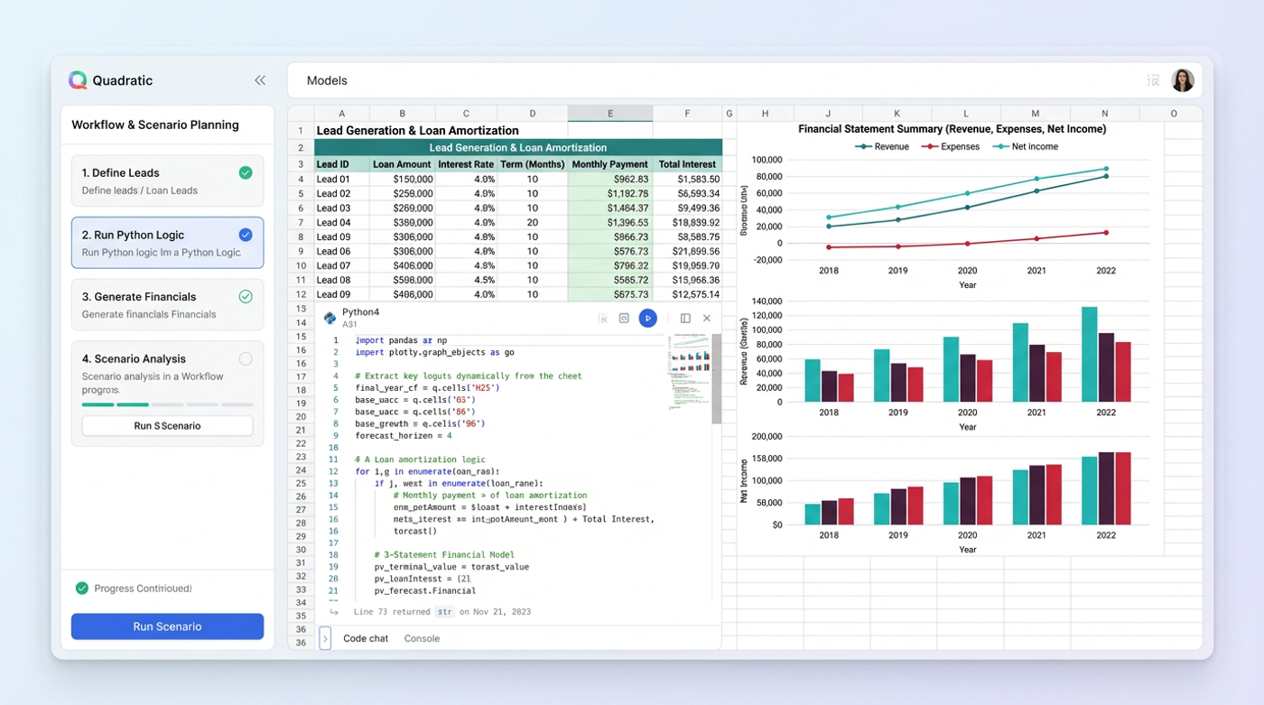Select row 4 header
This screenshot has width=1264, height=705.
(301, 179)
